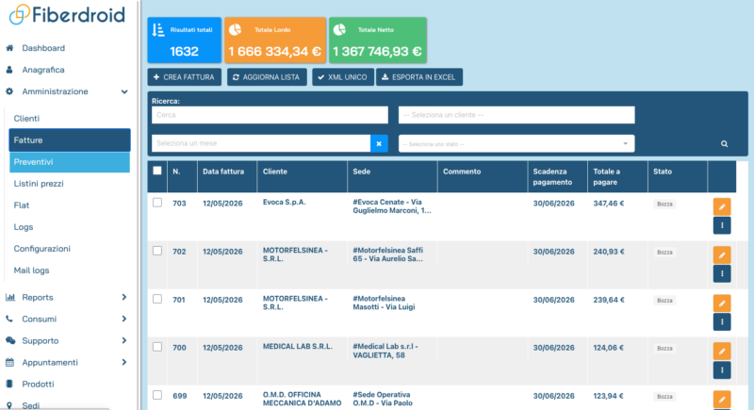
Task: Click the CREA FATTURA button
Action: pyautogui.click(x=184, y=77)
